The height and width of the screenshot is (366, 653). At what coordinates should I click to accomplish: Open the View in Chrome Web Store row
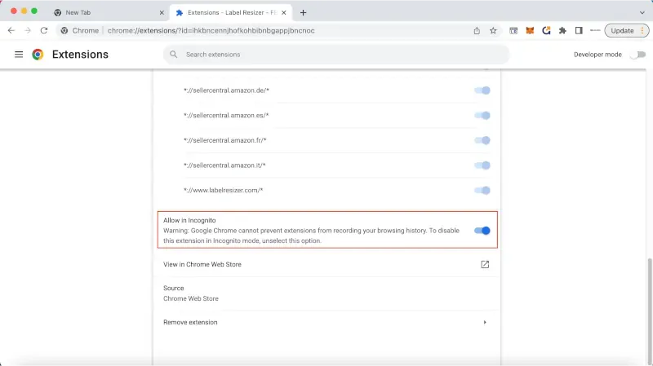326,265
